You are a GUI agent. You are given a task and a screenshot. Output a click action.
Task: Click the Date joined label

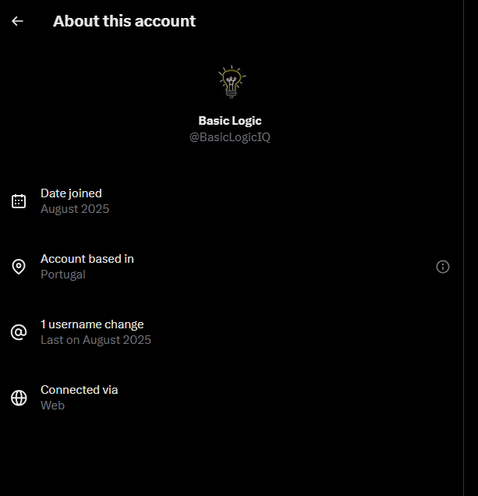(71, 193)
